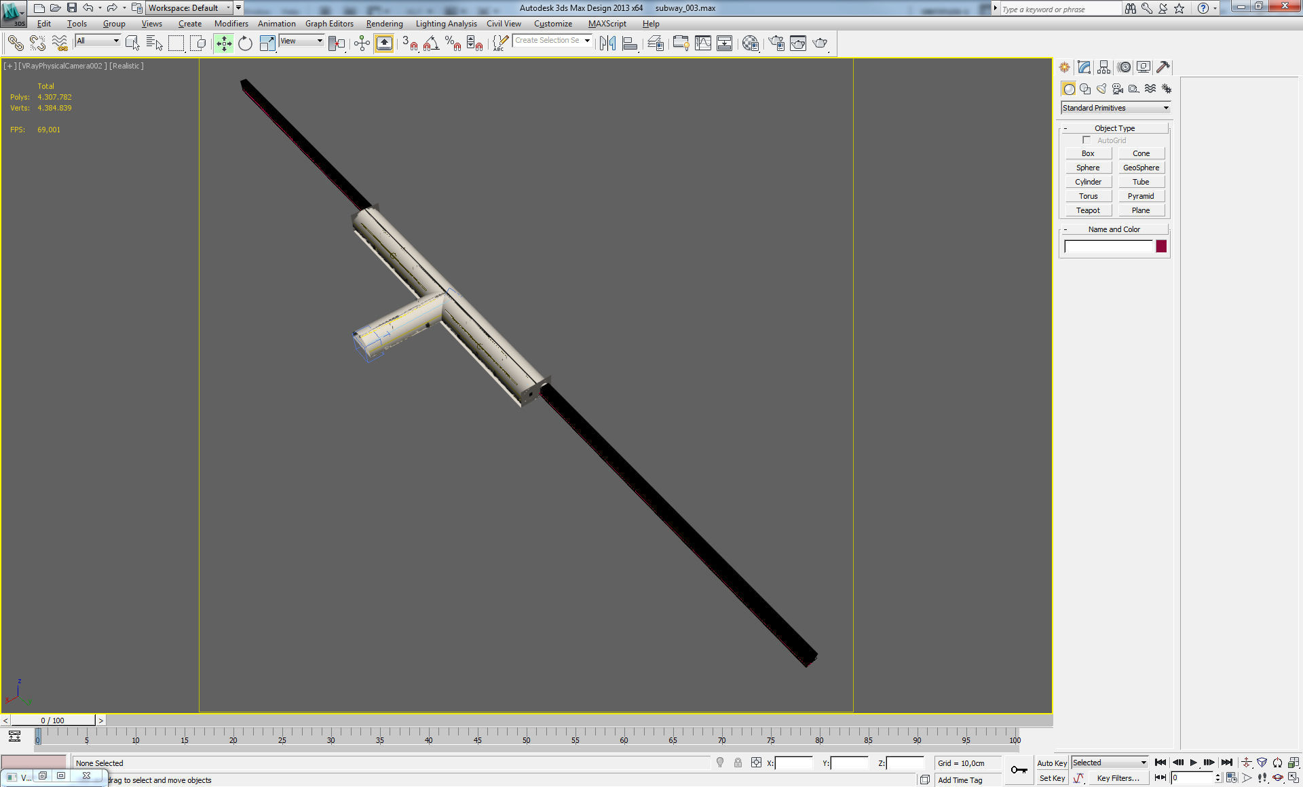1303x787 pixels.
Task: Select the Lights category icon
Action: click(1101, 89)
